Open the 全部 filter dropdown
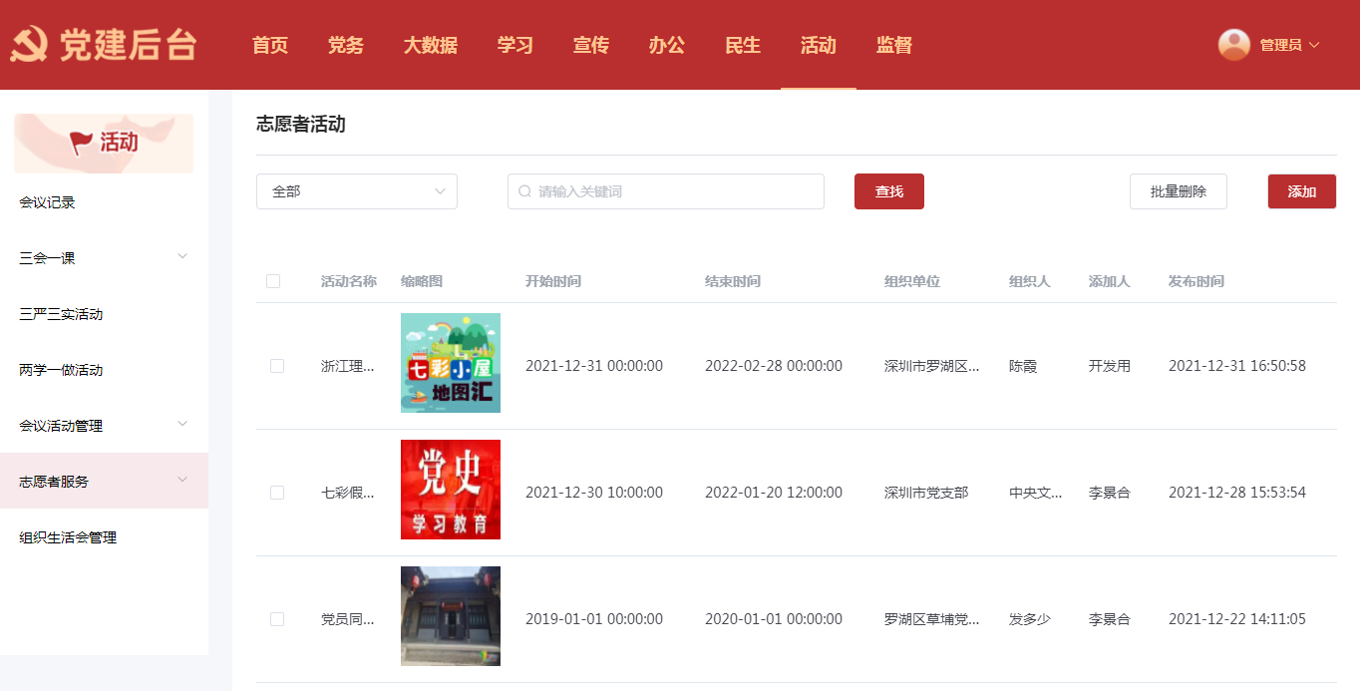The height and width of the screenshot is (691, 1360). [356, 191]
